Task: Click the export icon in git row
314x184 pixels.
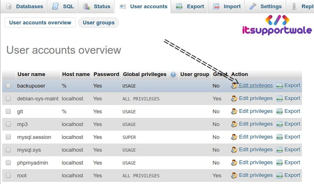Action: click(280, 112)
